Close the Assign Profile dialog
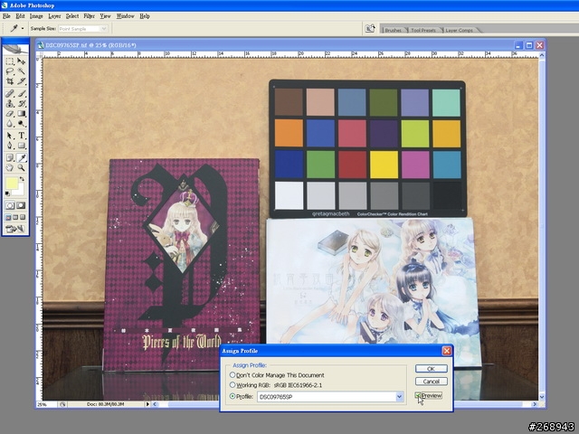Viewport: 579px width, 434px height. tap(446, 351)
